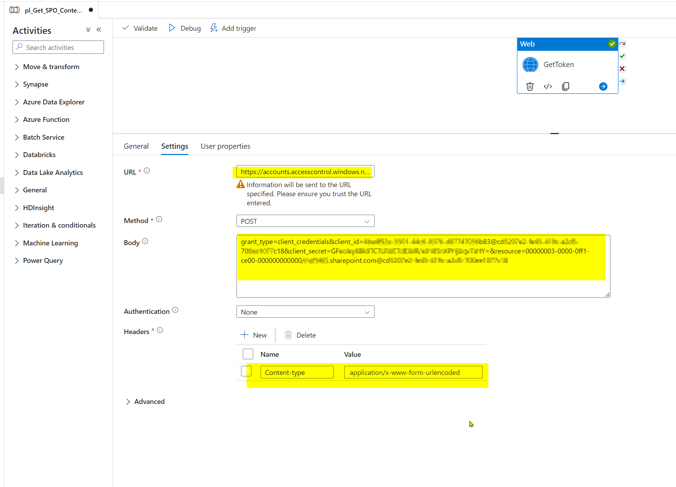This screenshot has height=487, width=676.
Task: Clone the GetToken activity with copy icon
Action: [565, 86]
